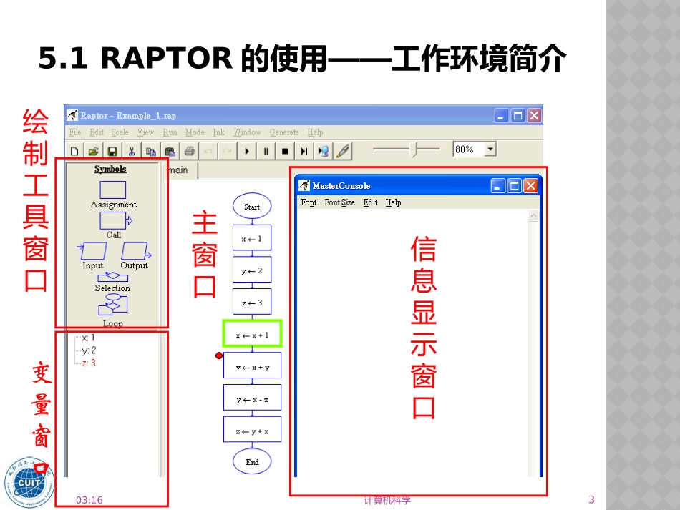
Task: Cut the selection using the scissors icon
Action: click(x=132, y=151)
